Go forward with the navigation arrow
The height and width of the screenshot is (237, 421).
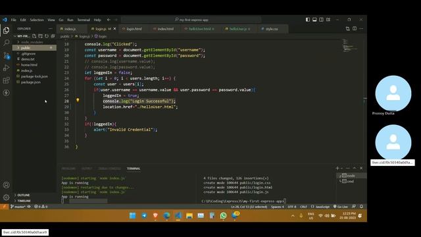click(116, 20)
